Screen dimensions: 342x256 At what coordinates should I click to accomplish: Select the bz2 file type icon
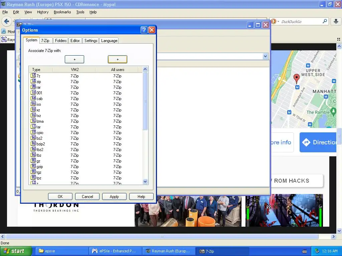tap(33, 138)
